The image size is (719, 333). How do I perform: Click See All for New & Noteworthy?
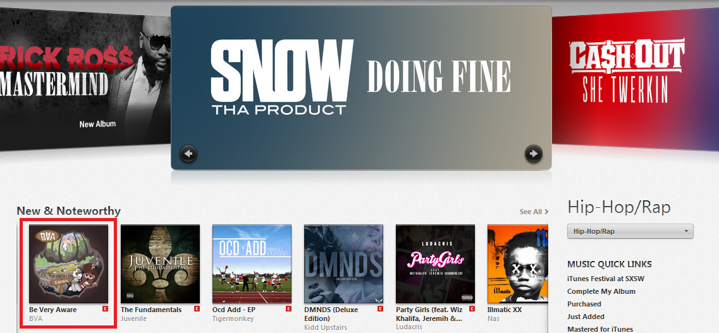534,212
